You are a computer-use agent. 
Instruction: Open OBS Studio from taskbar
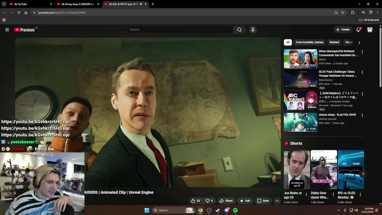pos(209,210)
